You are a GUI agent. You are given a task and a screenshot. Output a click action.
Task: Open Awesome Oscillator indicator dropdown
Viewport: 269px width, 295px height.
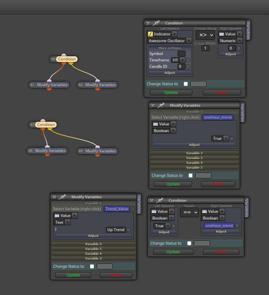(x=189, y=40)
